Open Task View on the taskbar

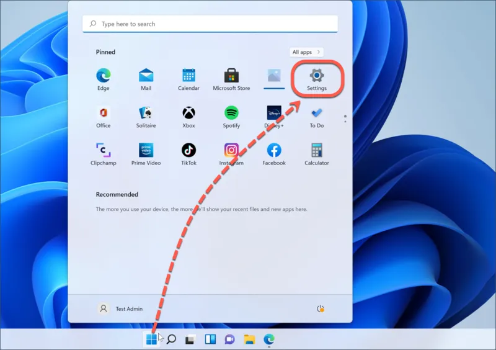(x=190, y=339)
